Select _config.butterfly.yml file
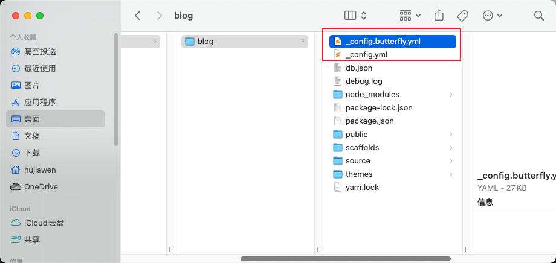 (x=393, y=42)
